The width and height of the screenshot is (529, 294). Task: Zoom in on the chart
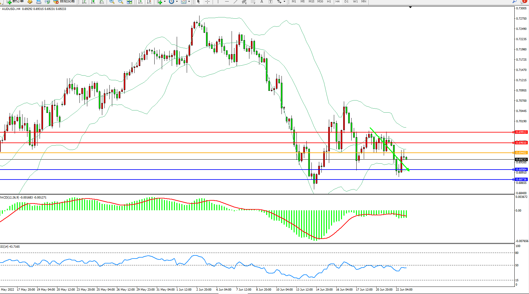tap(112, 2)
